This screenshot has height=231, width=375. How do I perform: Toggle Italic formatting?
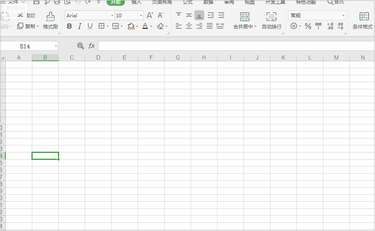pyautogui.click(x=80, y=26)
